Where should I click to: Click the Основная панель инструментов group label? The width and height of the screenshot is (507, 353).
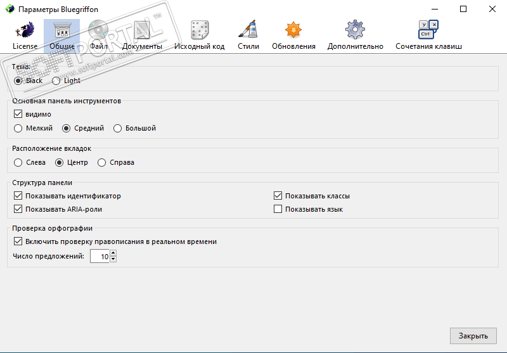67,101
